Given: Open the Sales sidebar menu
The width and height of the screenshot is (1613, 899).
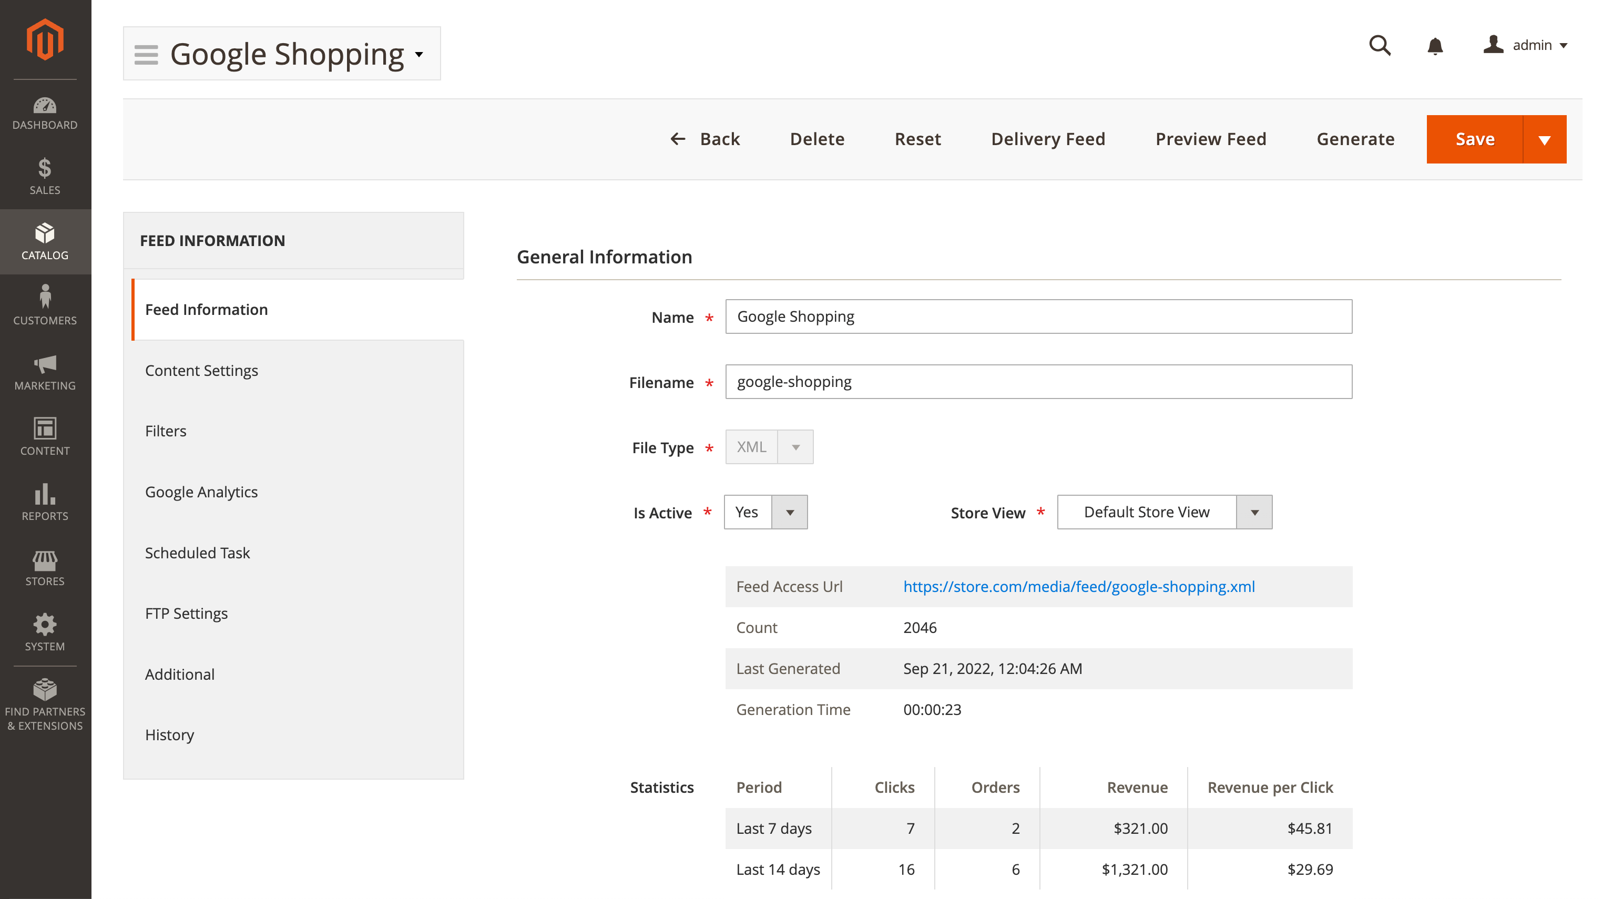Looking at the screenshot, I should click(x=45, y=177).
